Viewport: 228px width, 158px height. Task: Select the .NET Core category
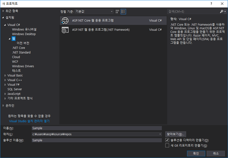click(18, 48)
